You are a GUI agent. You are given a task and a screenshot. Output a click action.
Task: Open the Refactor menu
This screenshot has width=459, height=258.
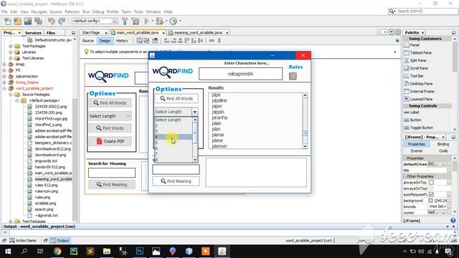click(72, 11)
